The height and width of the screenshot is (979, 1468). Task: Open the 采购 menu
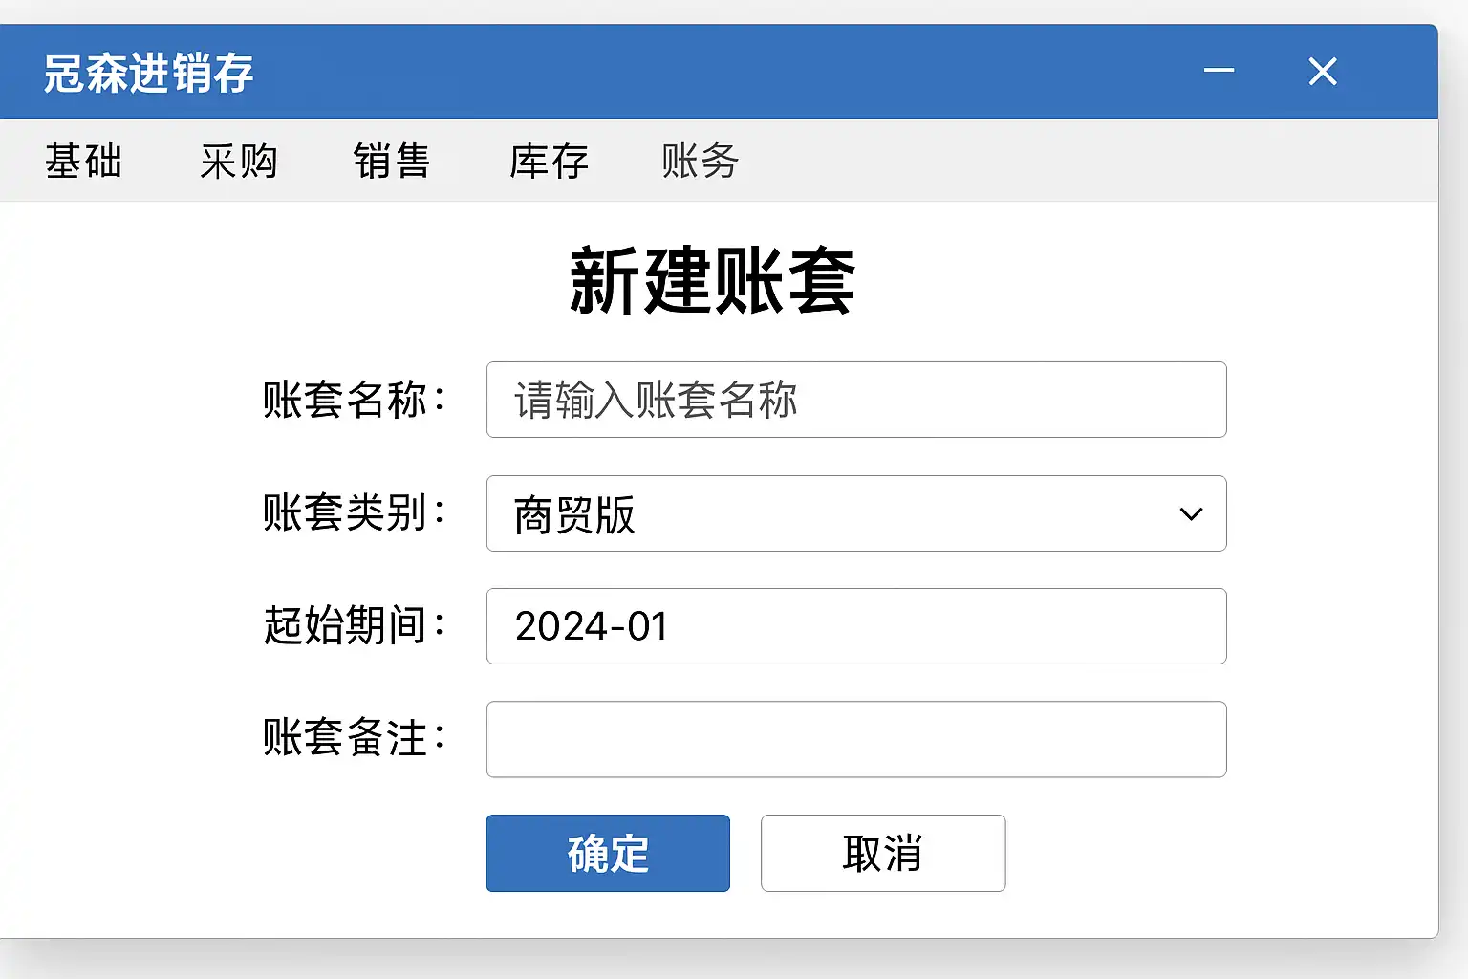239,161
